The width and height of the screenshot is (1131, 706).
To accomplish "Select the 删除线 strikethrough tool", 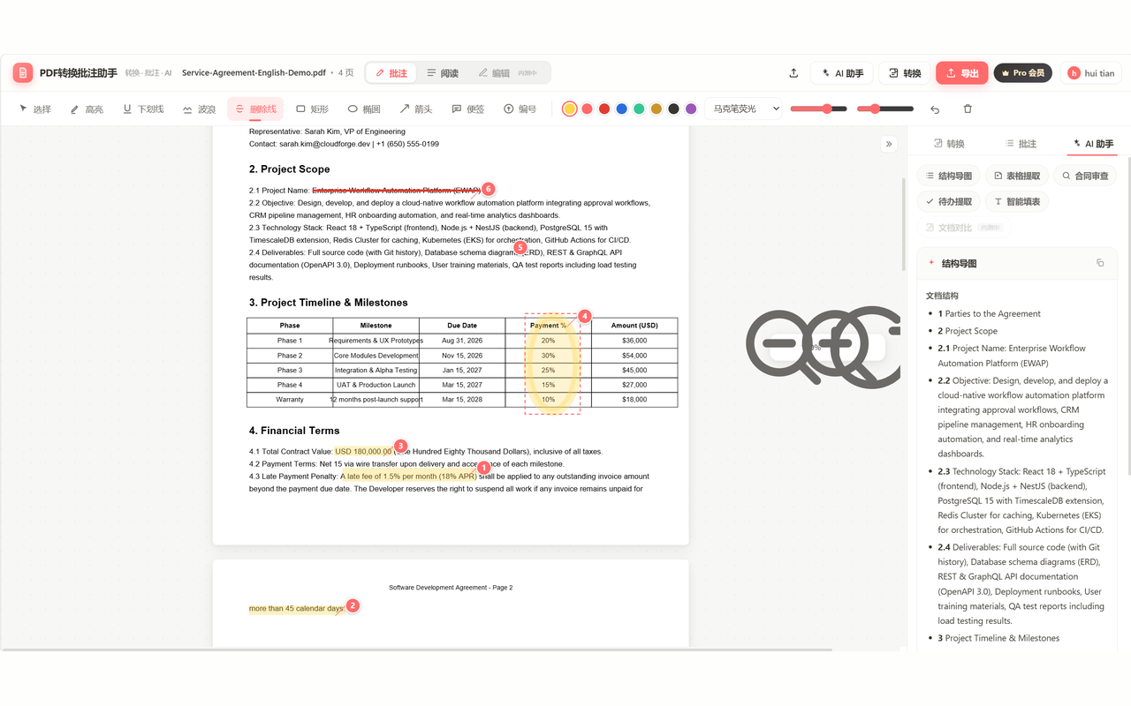I will (255, 109).
